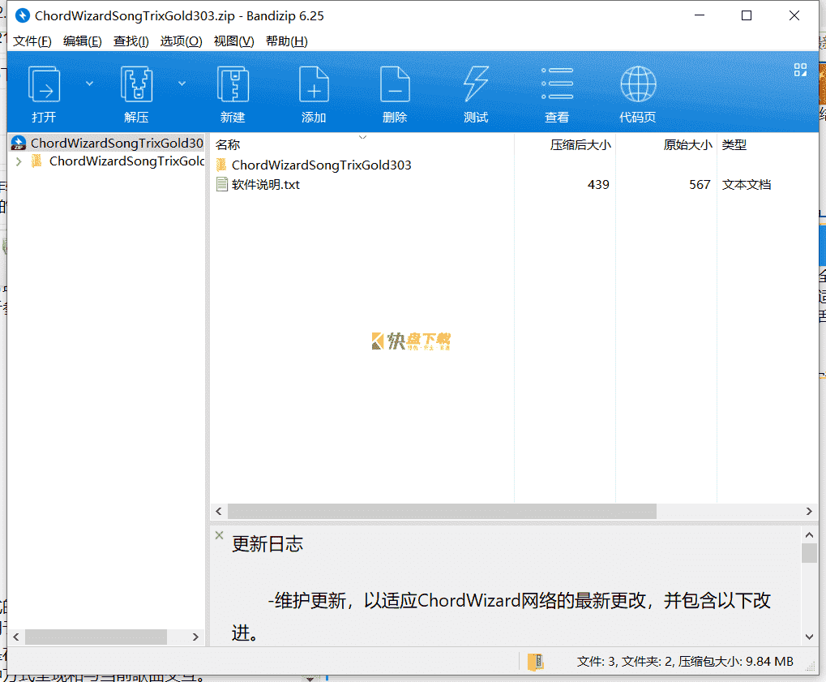This screenshot has height=682, width=826.
Task: Click the 文本文档 type cell
Action: 747,184
